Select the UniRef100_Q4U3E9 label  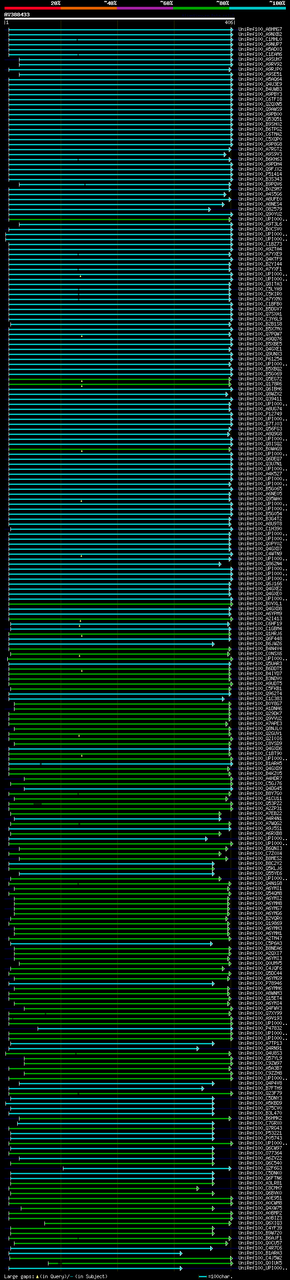click(260, 84)
